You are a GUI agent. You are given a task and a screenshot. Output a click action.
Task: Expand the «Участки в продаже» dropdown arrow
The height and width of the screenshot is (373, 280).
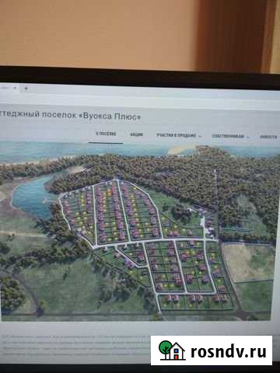pyautogui.click(x=200, y=136)
